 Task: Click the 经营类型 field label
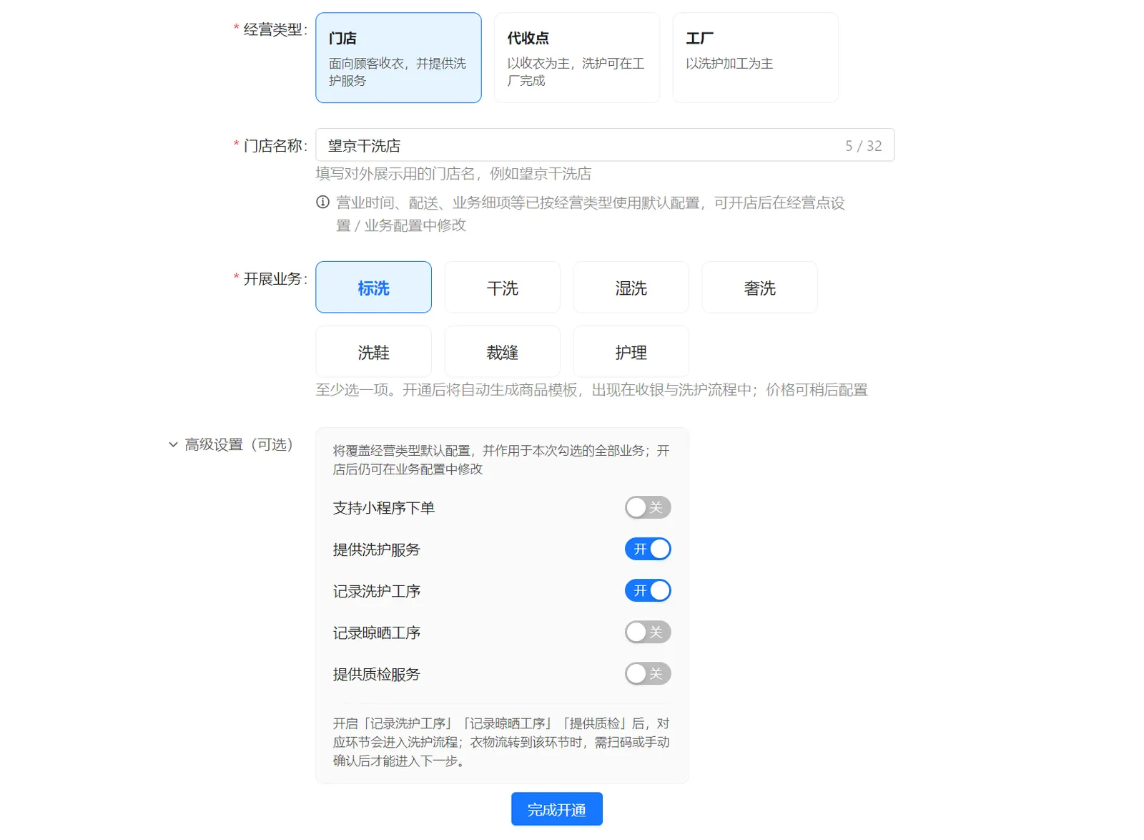tap(275, 29)
